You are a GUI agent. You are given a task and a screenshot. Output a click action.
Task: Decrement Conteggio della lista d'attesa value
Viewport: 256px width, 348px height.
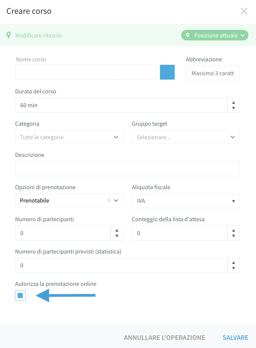(x=233, y=236)
